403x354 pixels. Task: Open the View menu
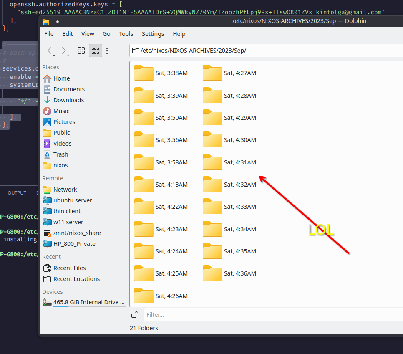click(x=88, y=34)
